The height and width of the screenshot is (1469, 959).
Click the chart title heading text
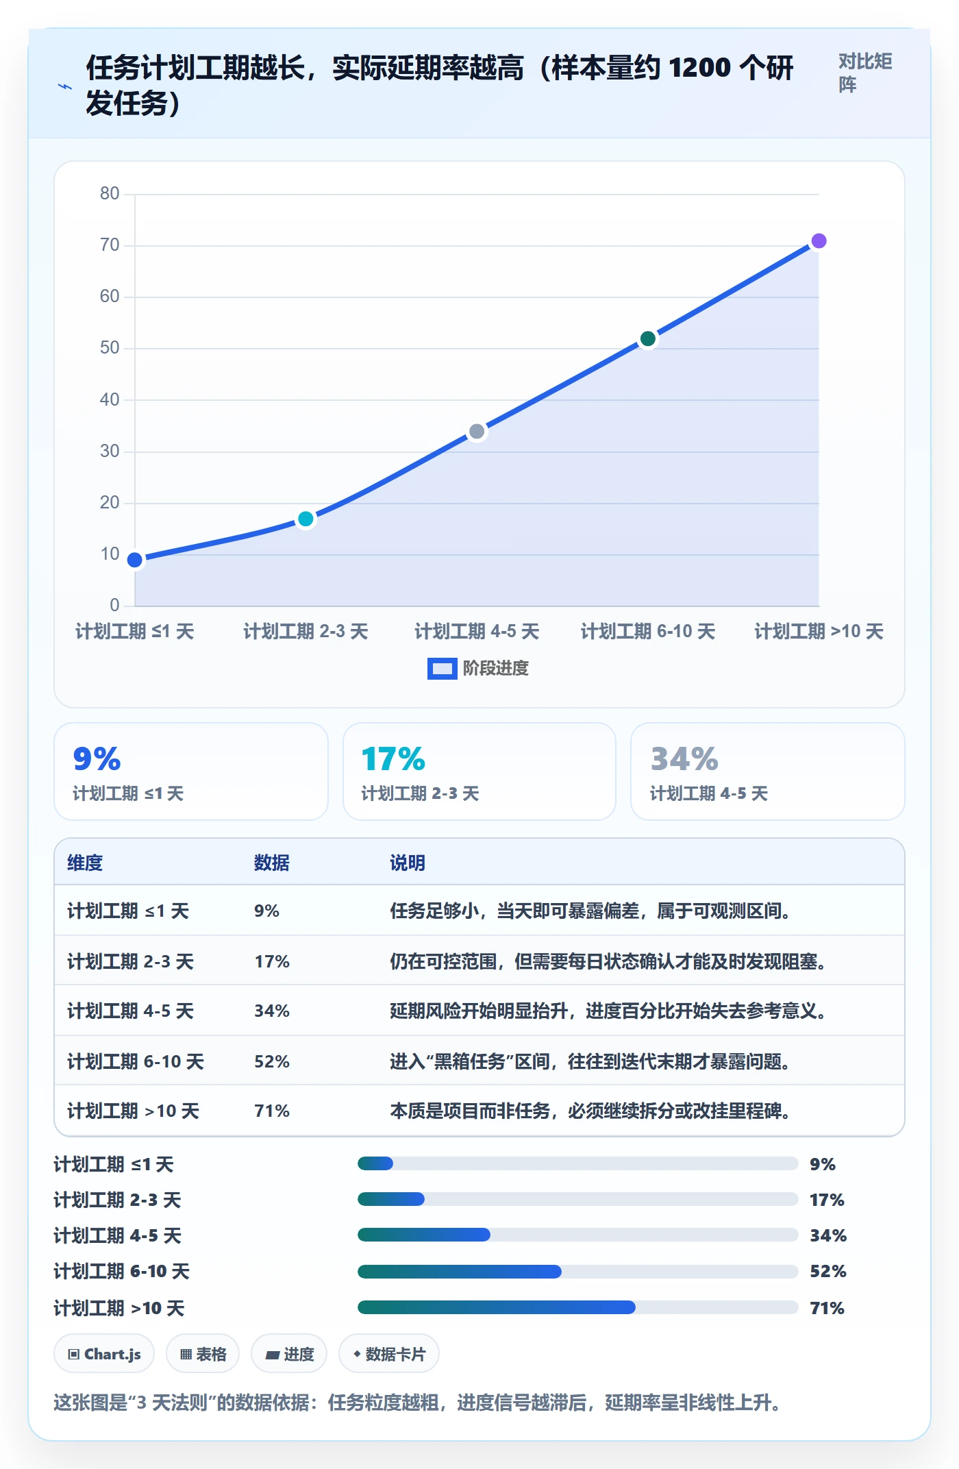click(439, 86)
